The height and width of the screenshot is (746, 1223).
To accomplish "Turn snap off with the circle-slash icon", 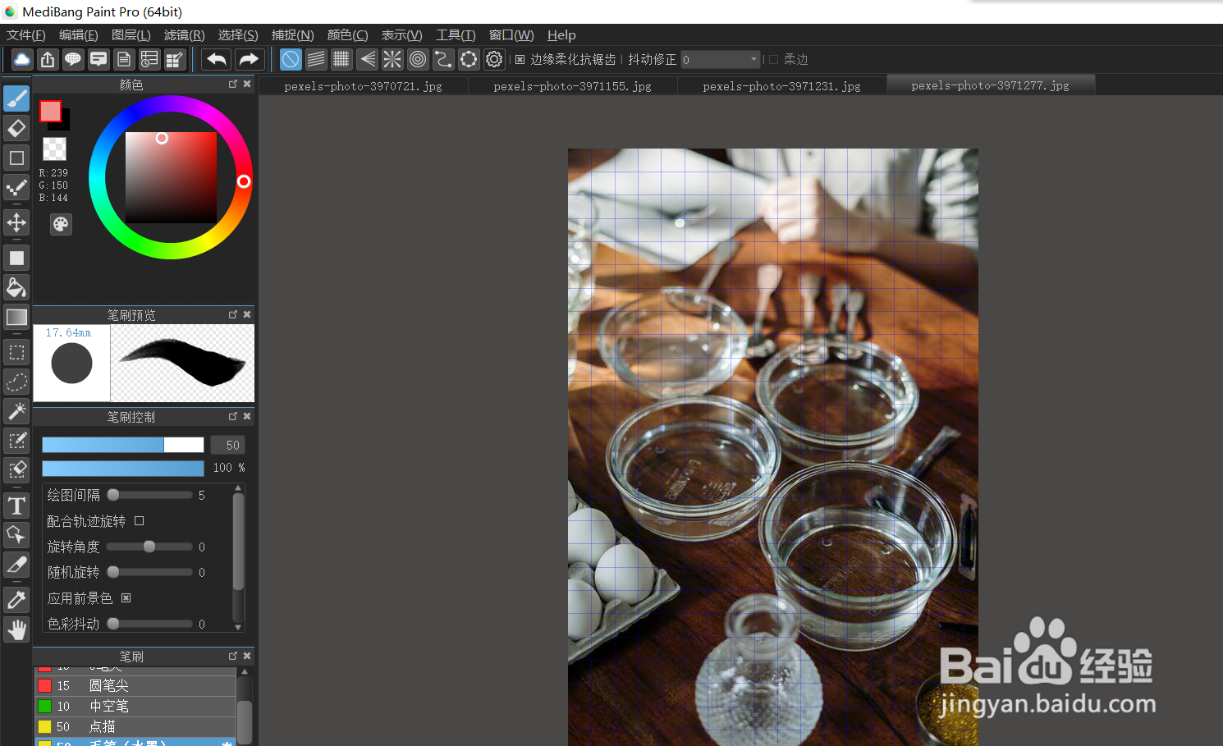I will point(291,59).
